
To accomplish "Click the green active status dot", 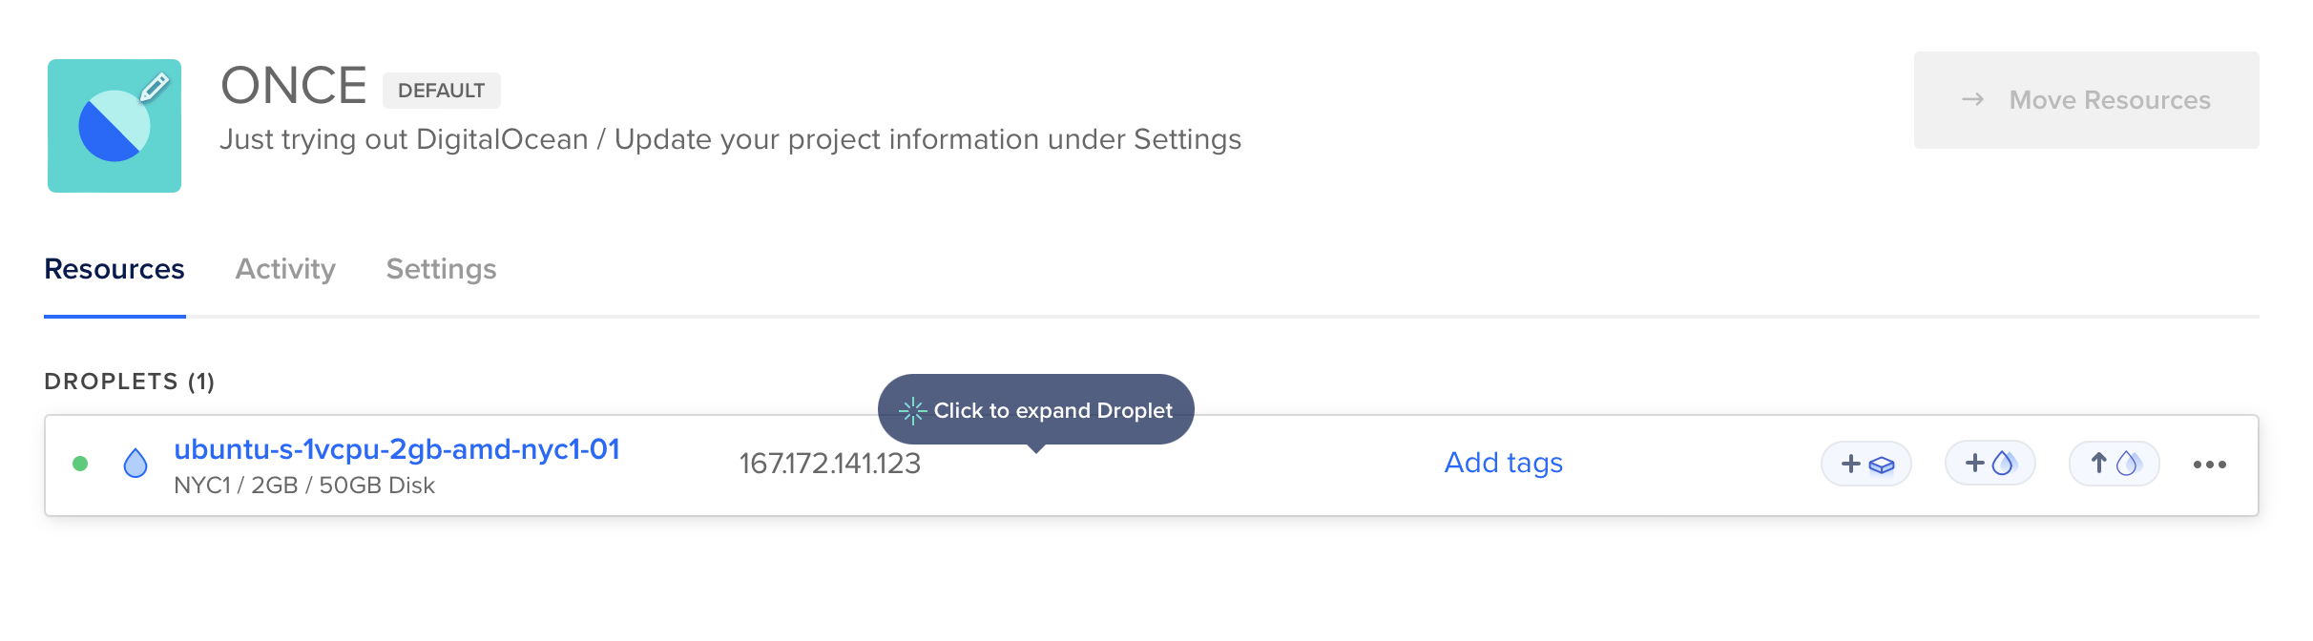I will (x=80, y=464).
